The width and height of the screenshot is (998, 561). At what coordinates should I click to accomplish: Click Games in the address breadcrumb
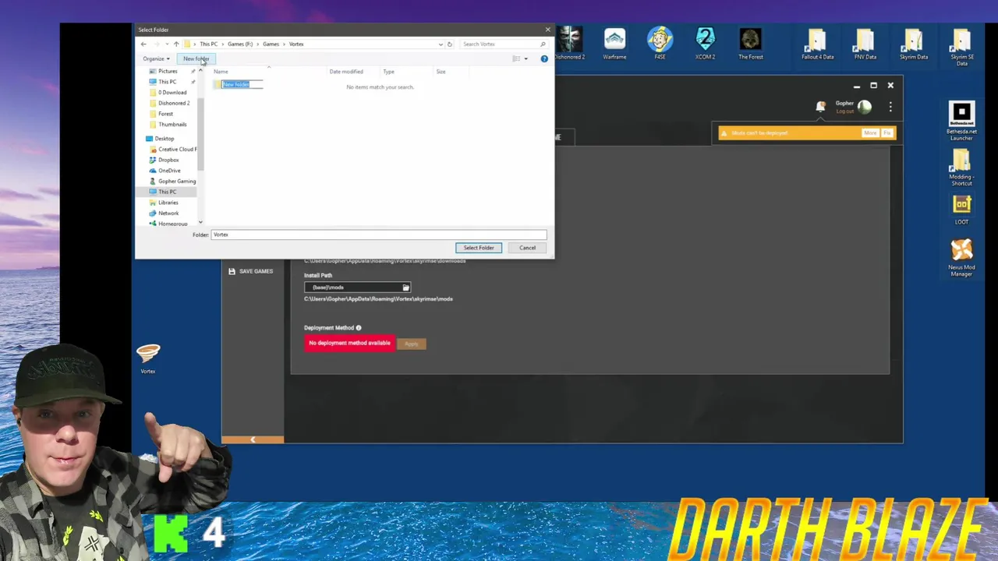click(271, 44)
